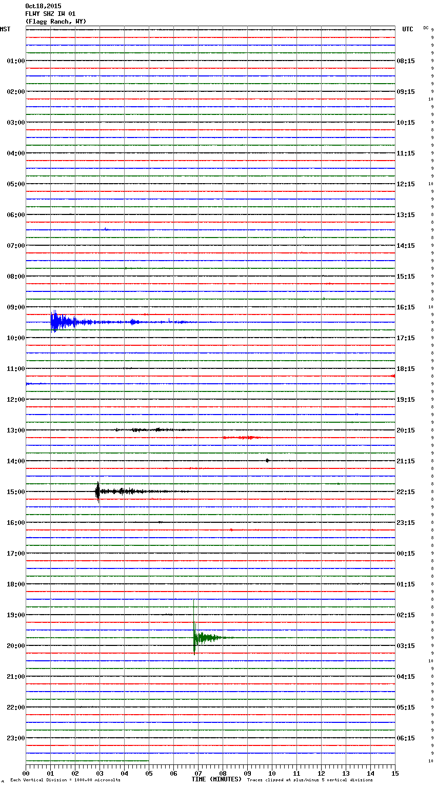Viewport: 436px width, 787px height.
Task: Click the 10:15 UTC time label
Action: tap(406, 123)
